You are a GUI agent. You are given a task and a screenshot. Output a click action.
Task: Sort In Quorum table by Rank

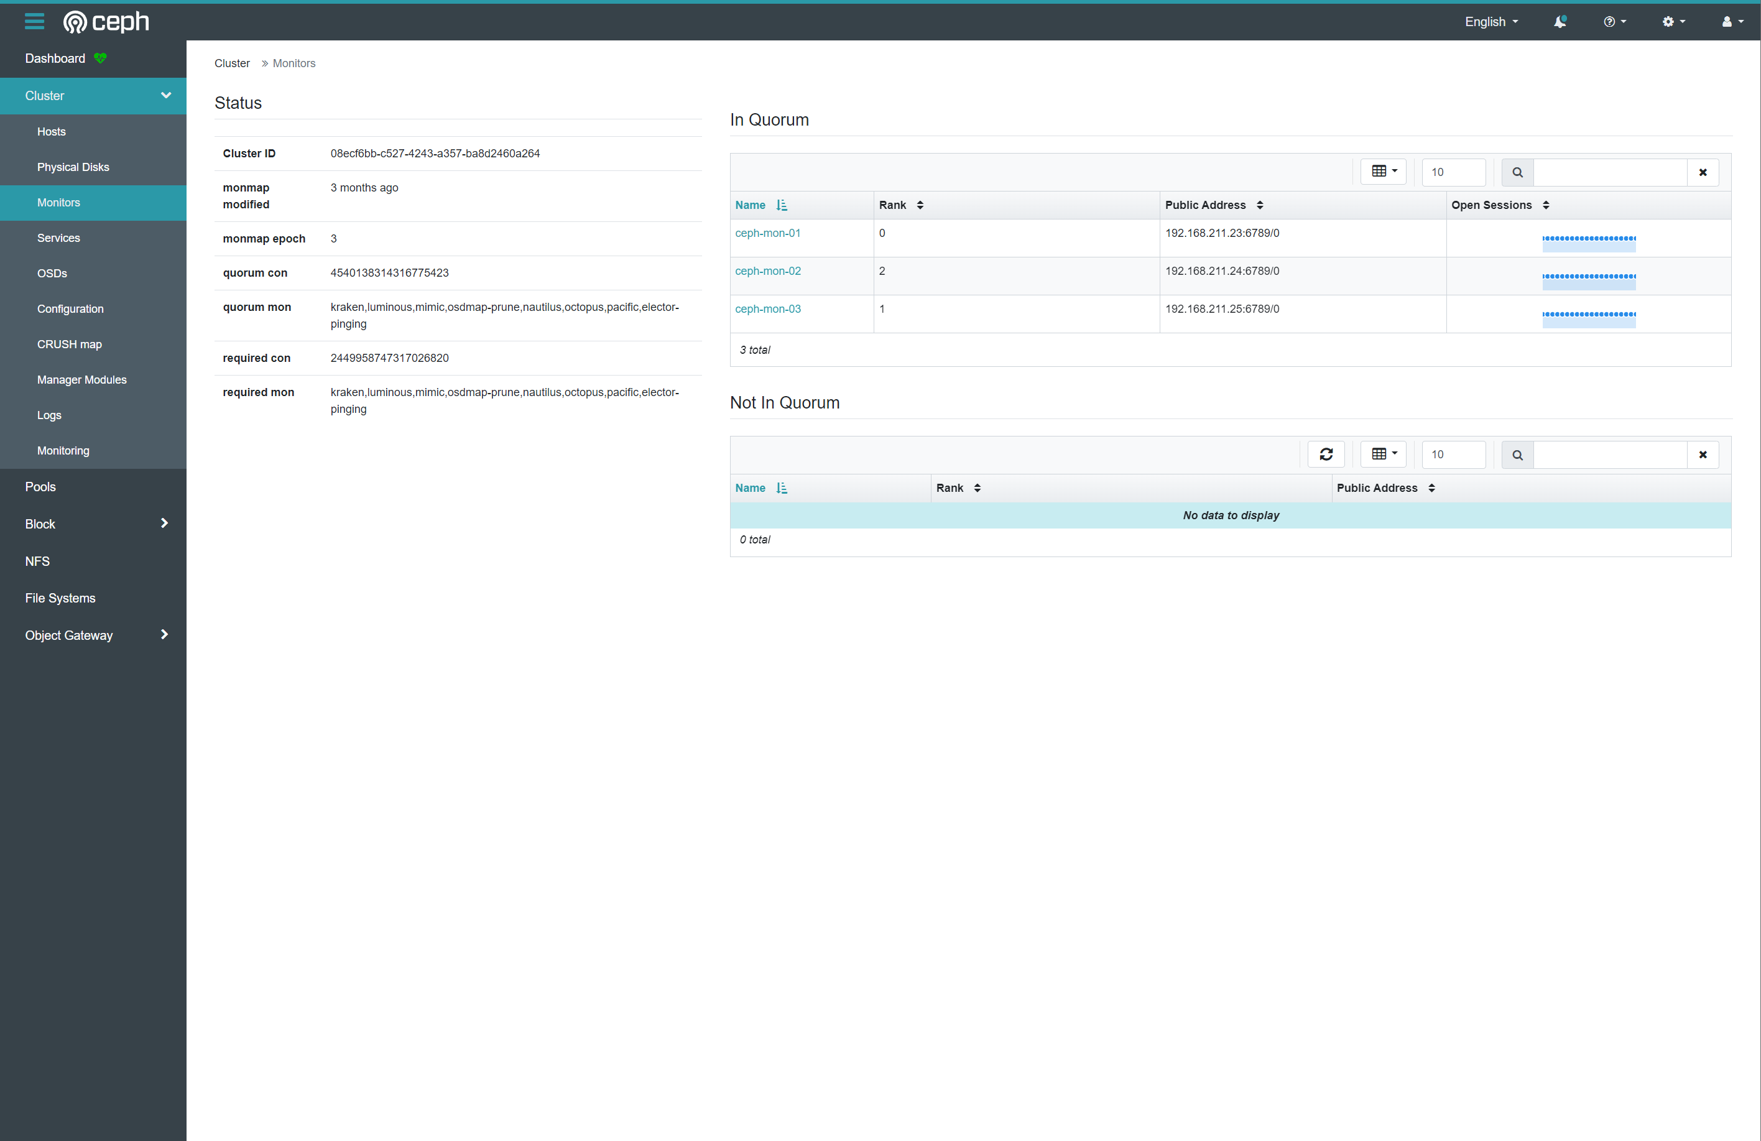pos(900,205)
